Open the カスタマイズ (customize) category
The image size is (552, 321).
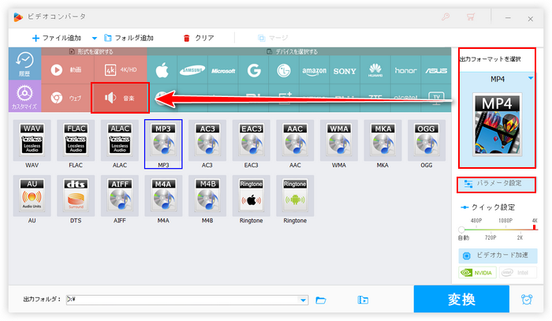pos(24,99)
